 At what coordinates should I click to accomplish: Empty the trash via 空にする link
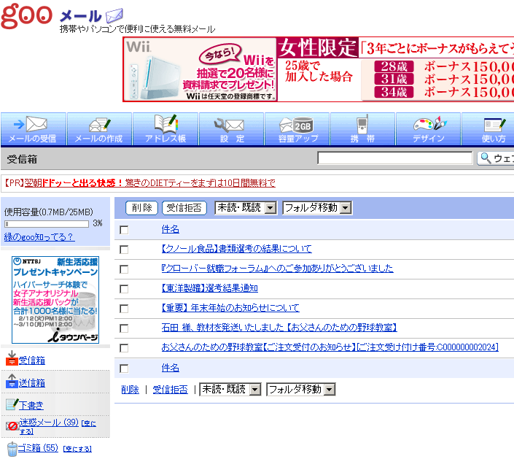77,449
